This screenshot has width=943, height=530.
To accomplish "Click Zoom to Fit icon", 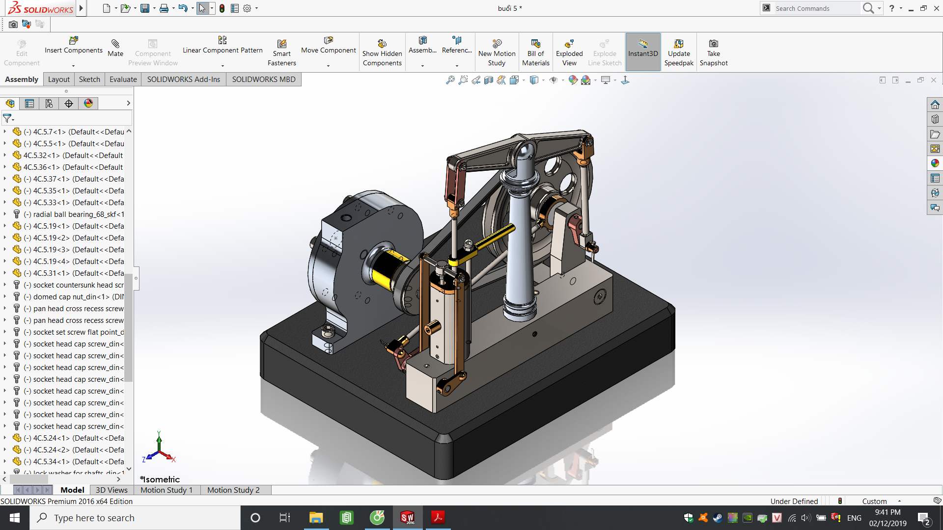I will [450, 80].
